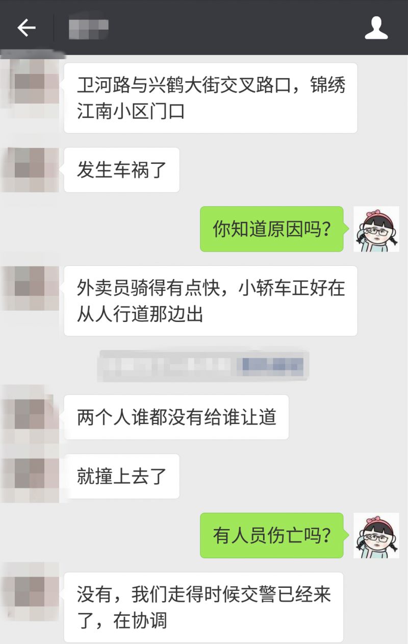Tap the message about '外卖员骑得有点快'
Image resolution: width=408 pixels, height=644 pixels.
pos(211,301)
